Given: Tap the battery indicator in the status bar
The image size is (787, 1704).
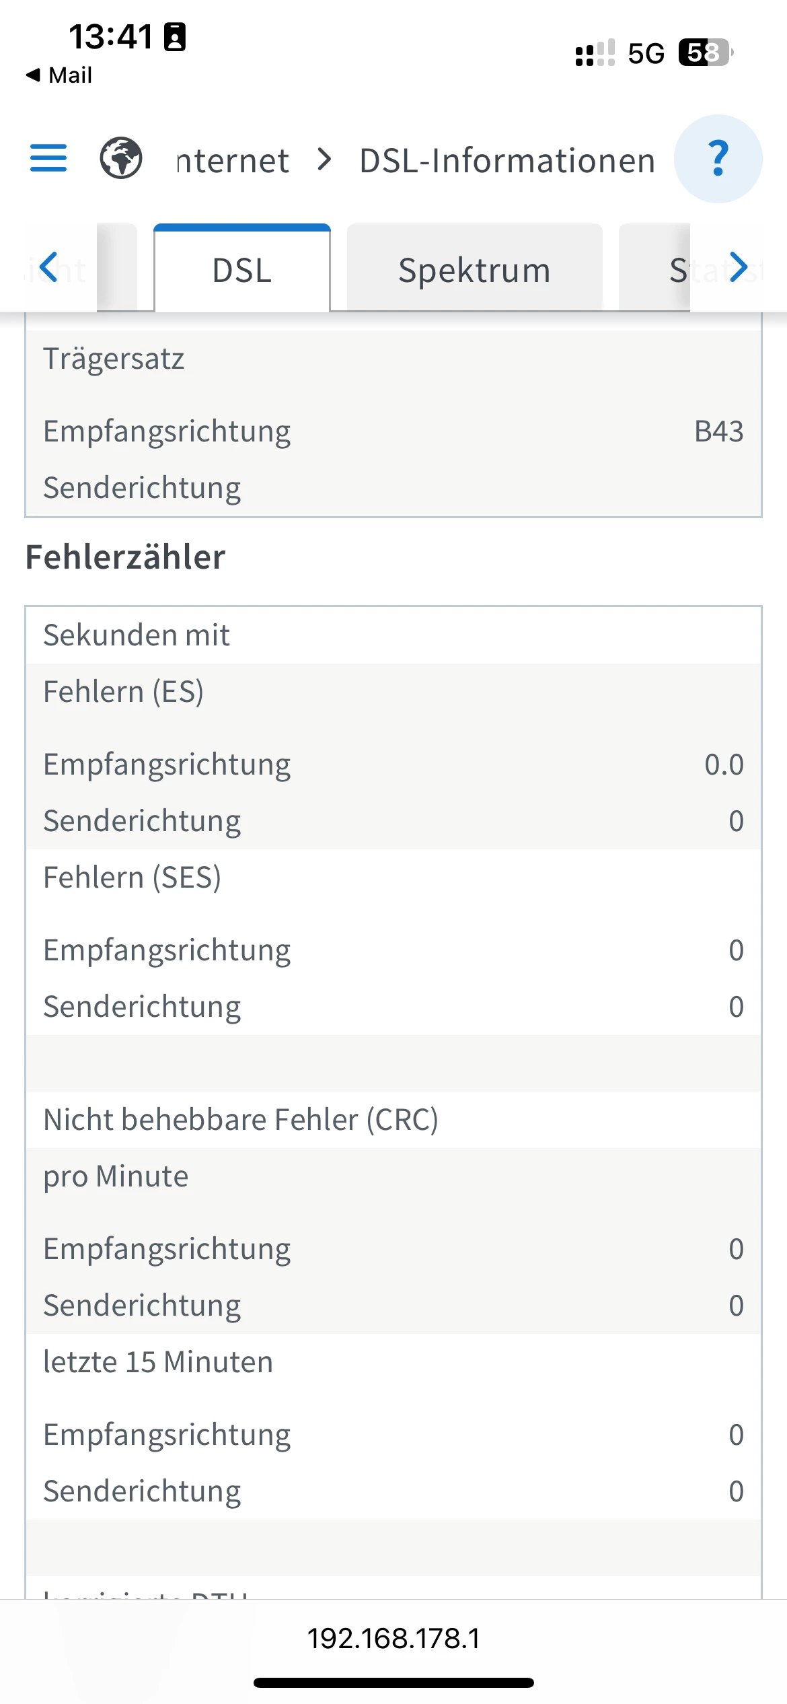Looking at the screenshot, I should coord(705,52).
